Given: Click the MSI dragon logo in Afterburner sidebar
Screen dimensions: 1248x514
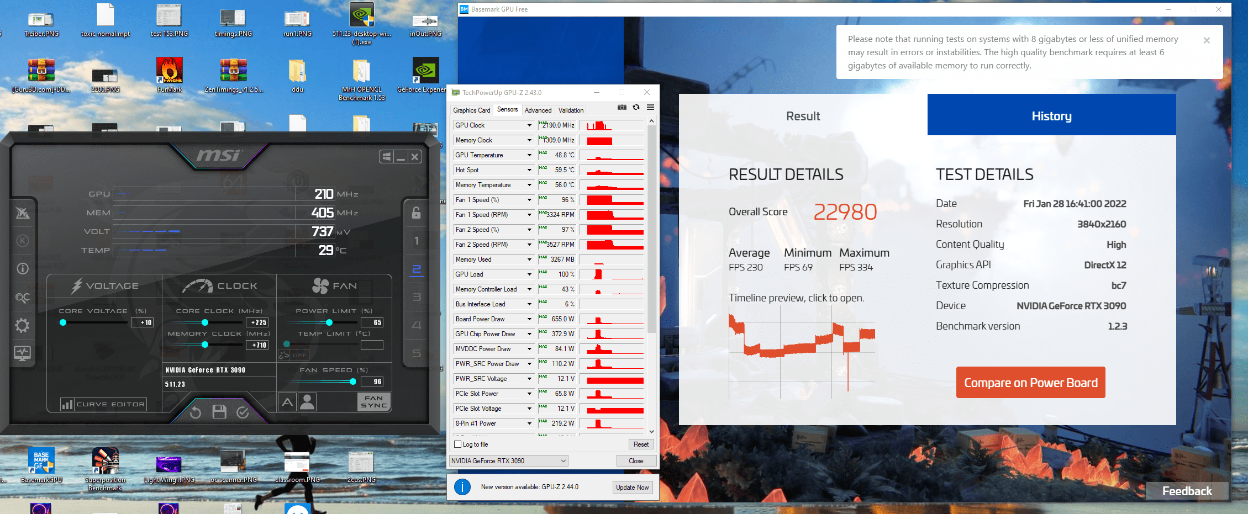Looking at the screenshot, I should click(23, 213).
